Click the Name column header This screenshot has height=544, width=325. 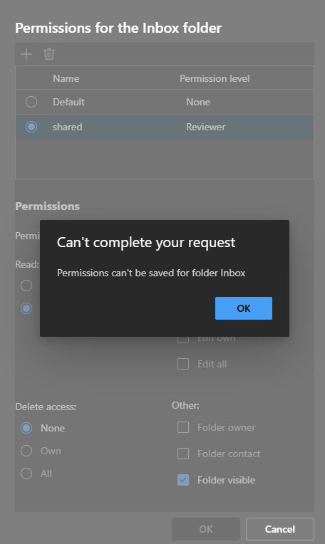(x=66, y=78)
